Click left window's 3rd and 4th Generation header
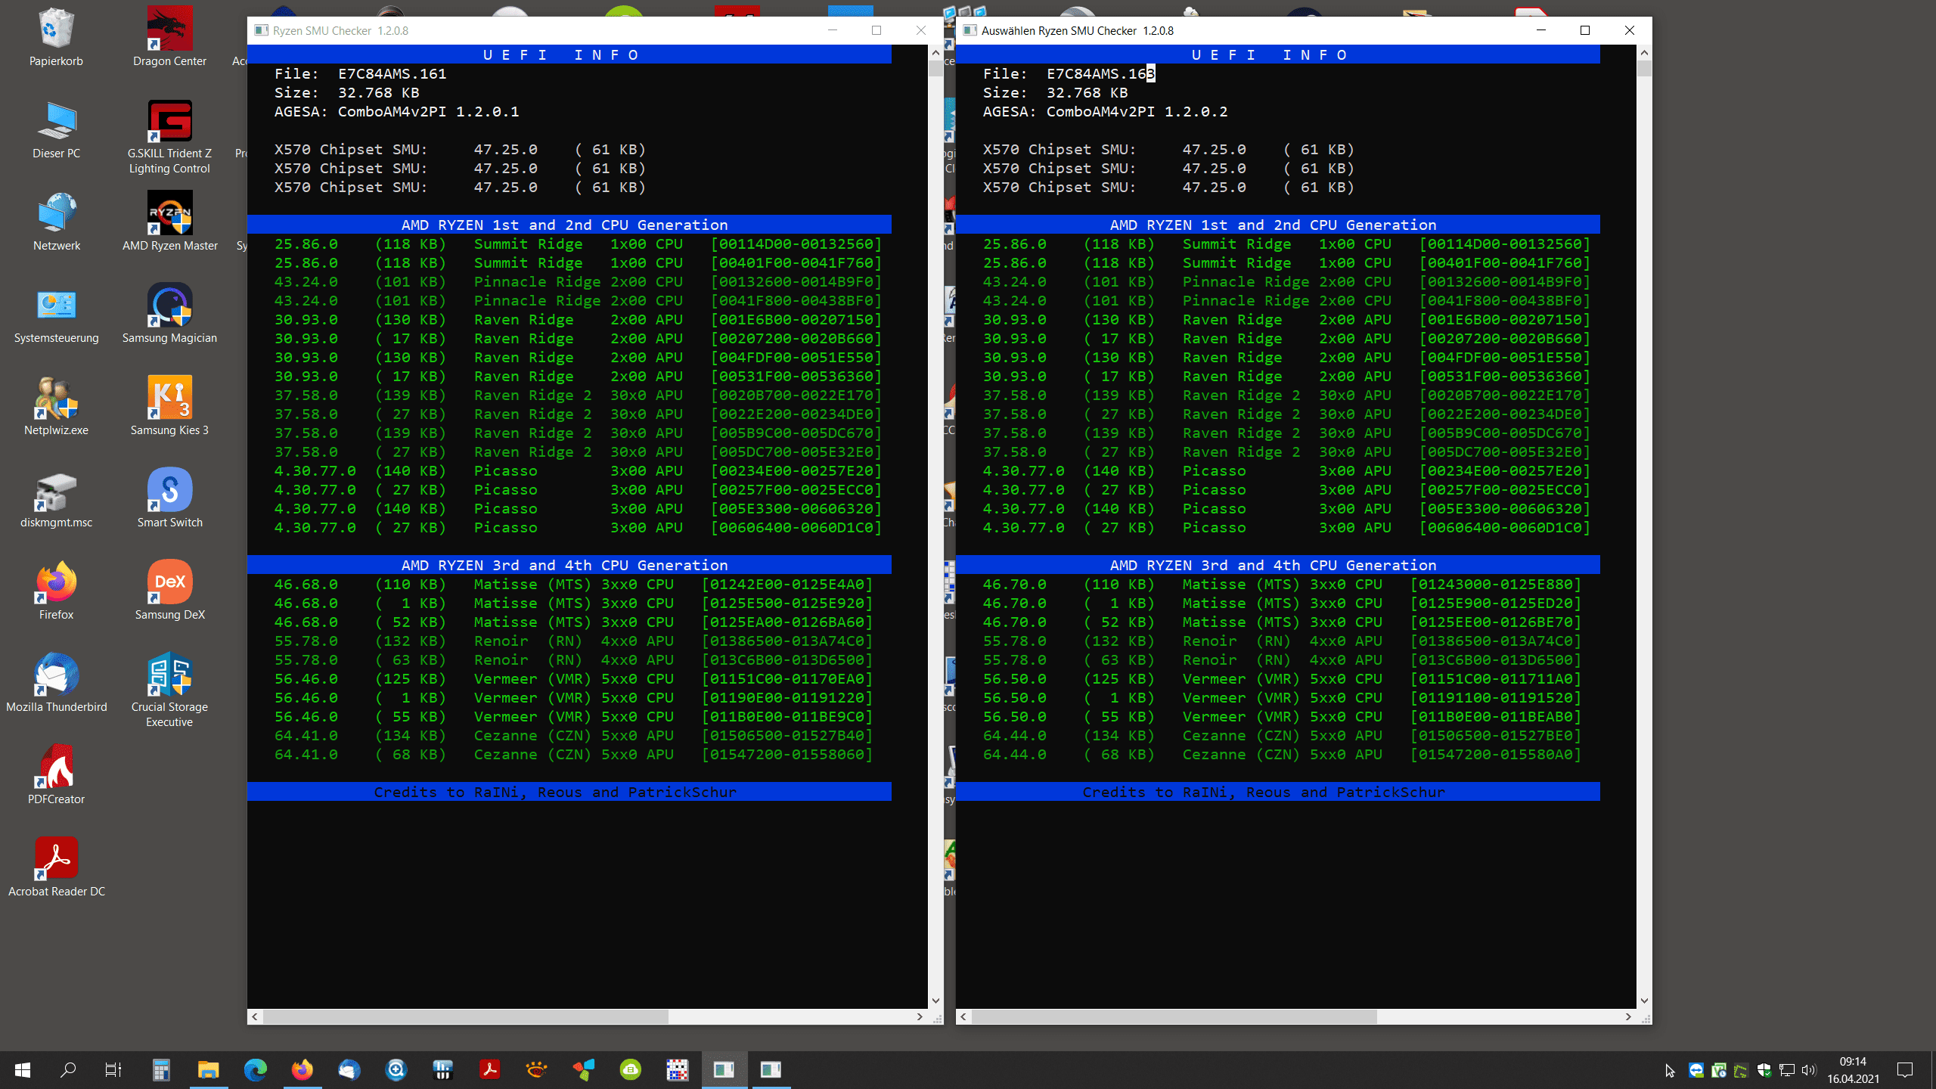Screen dimensions: 1936x1089 [569, 565]
